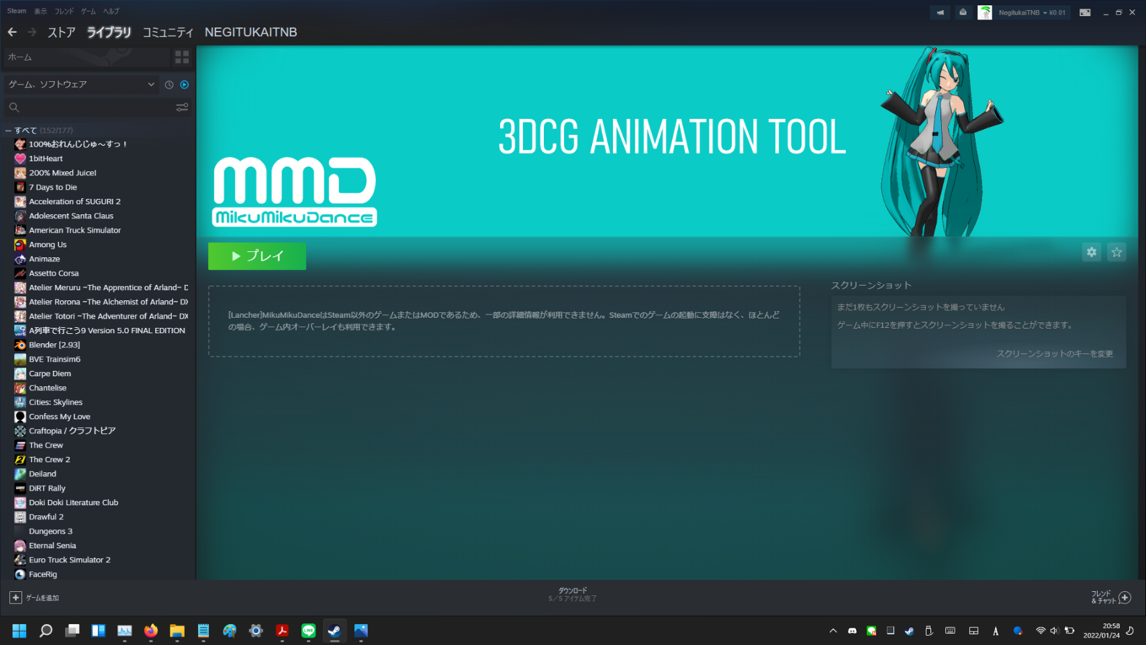1146x645 pixels.
Task: Toggle show ready-to-play games filter
Action: point(185,85)
